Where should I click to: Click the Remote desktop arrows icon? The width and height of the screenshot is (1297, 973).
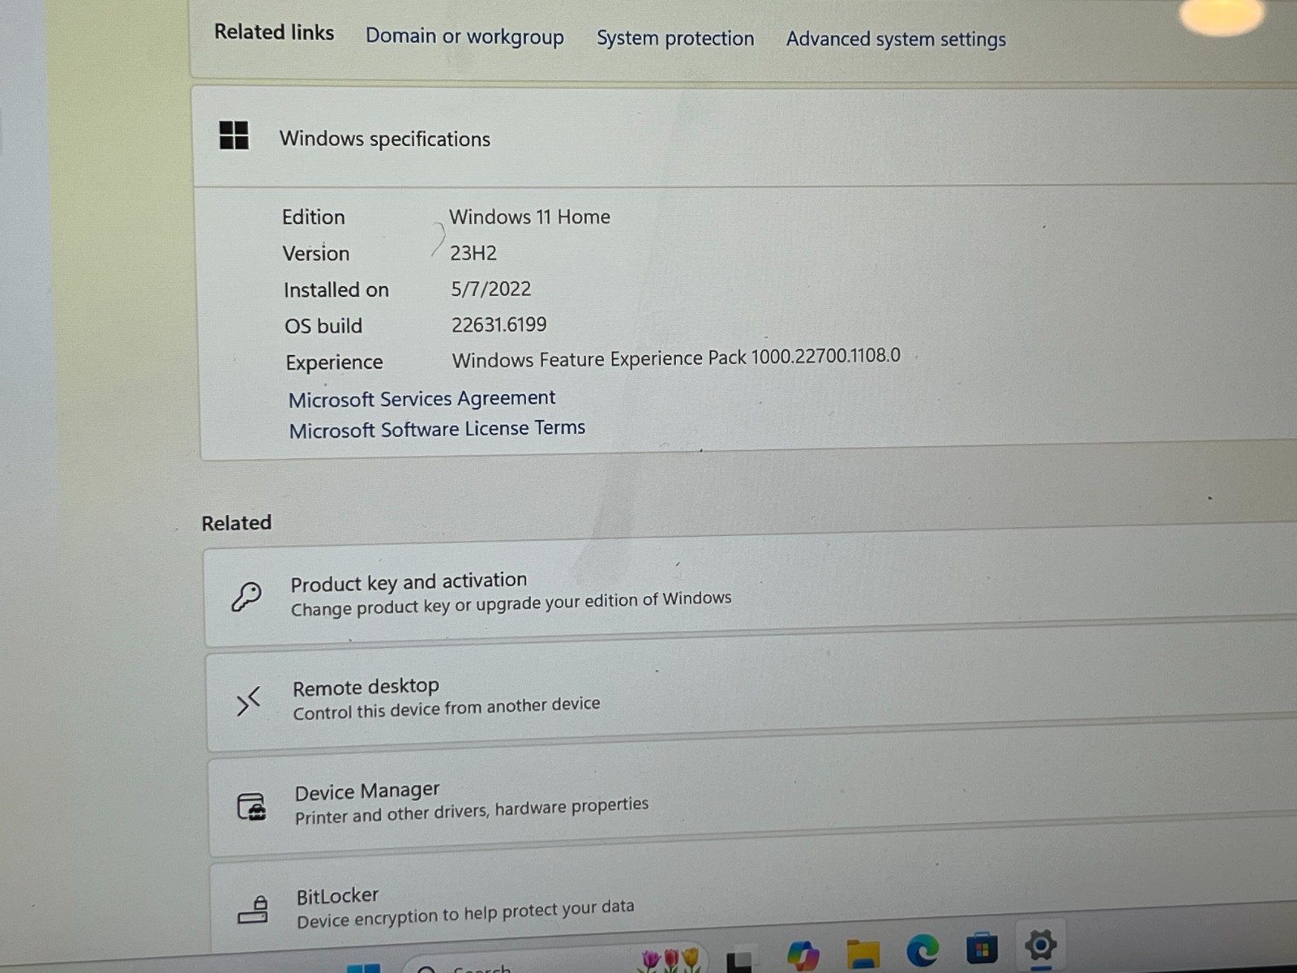point(248,701)
